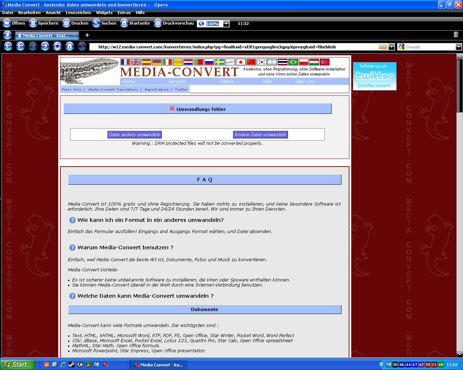Select the Brazilian flag language icon

[293, 62]
